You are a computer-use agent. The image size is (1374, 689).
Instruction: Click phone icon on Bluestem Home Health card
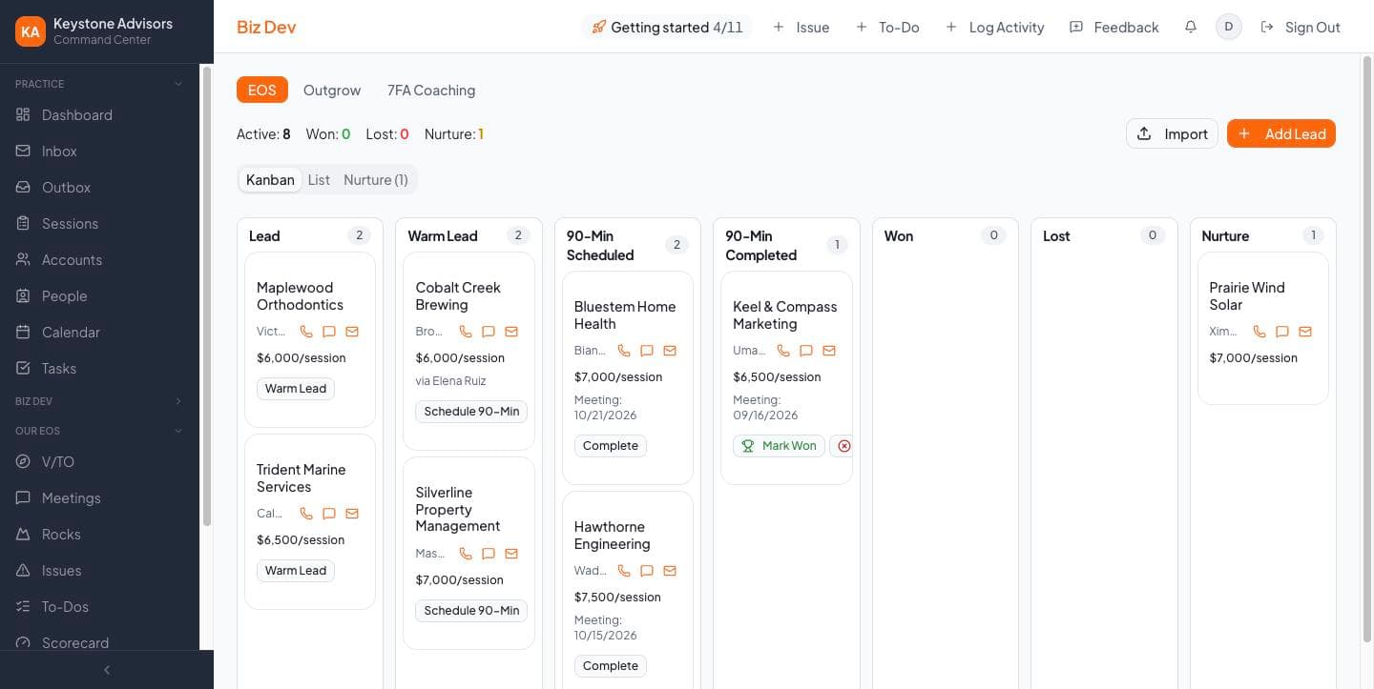[x=624, y=351]
